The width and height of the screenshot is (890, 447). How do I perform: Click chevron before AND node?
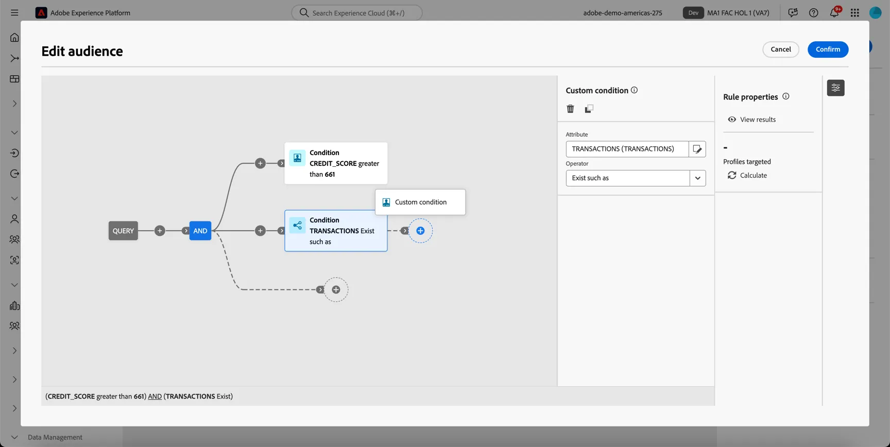point(186,231)
